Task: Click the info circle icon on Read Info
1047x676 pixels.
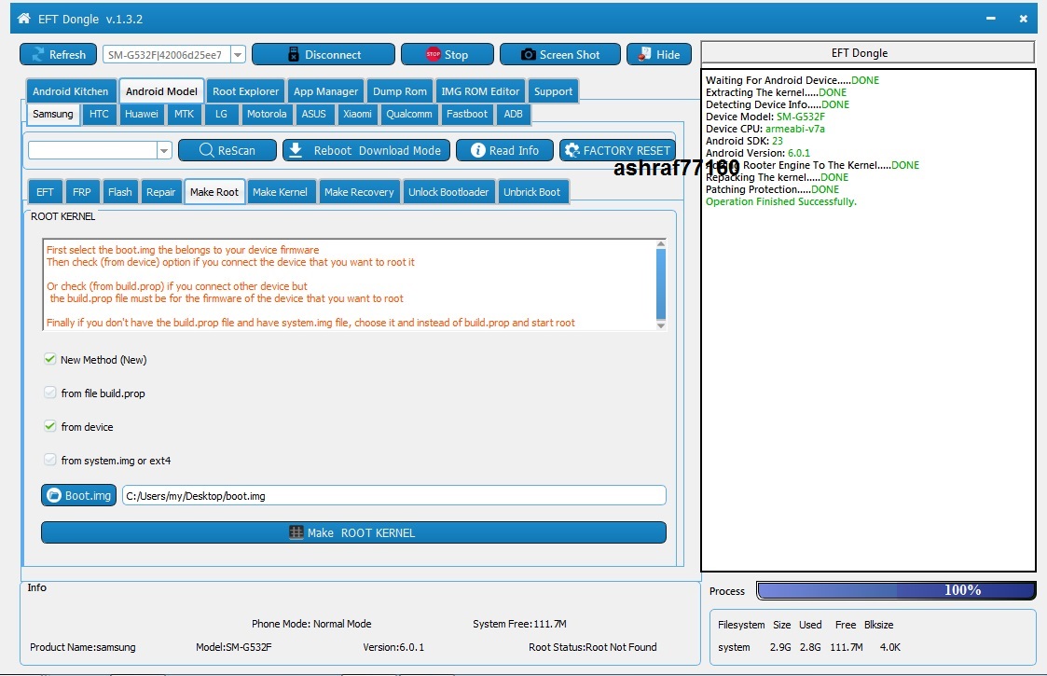Action: click(477, 150)
